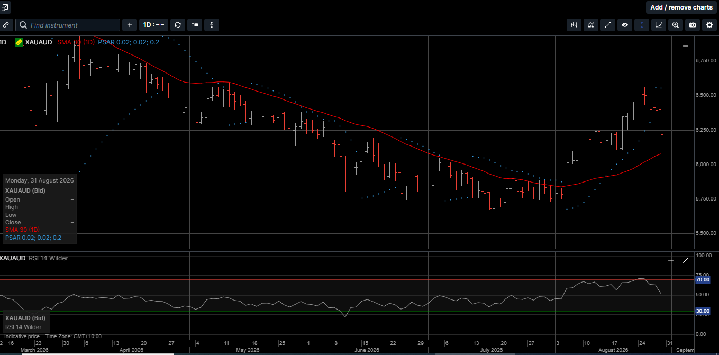
Task: Click the camera snapshot icon
Action: (x=693, y=25)
